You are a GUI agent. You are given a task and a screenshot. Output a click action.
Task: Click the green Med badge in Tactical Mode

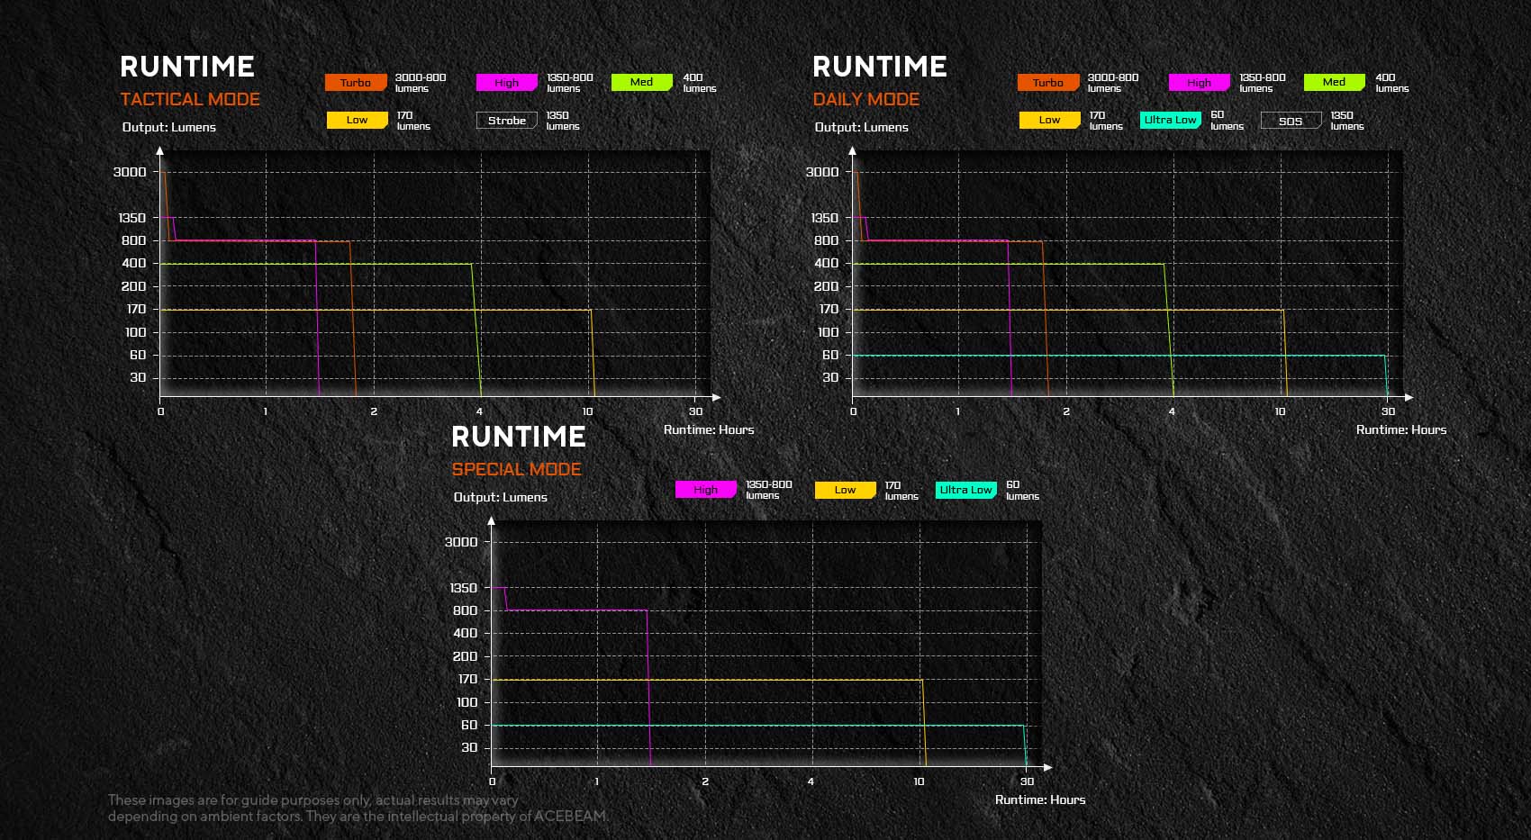(641, 82)
